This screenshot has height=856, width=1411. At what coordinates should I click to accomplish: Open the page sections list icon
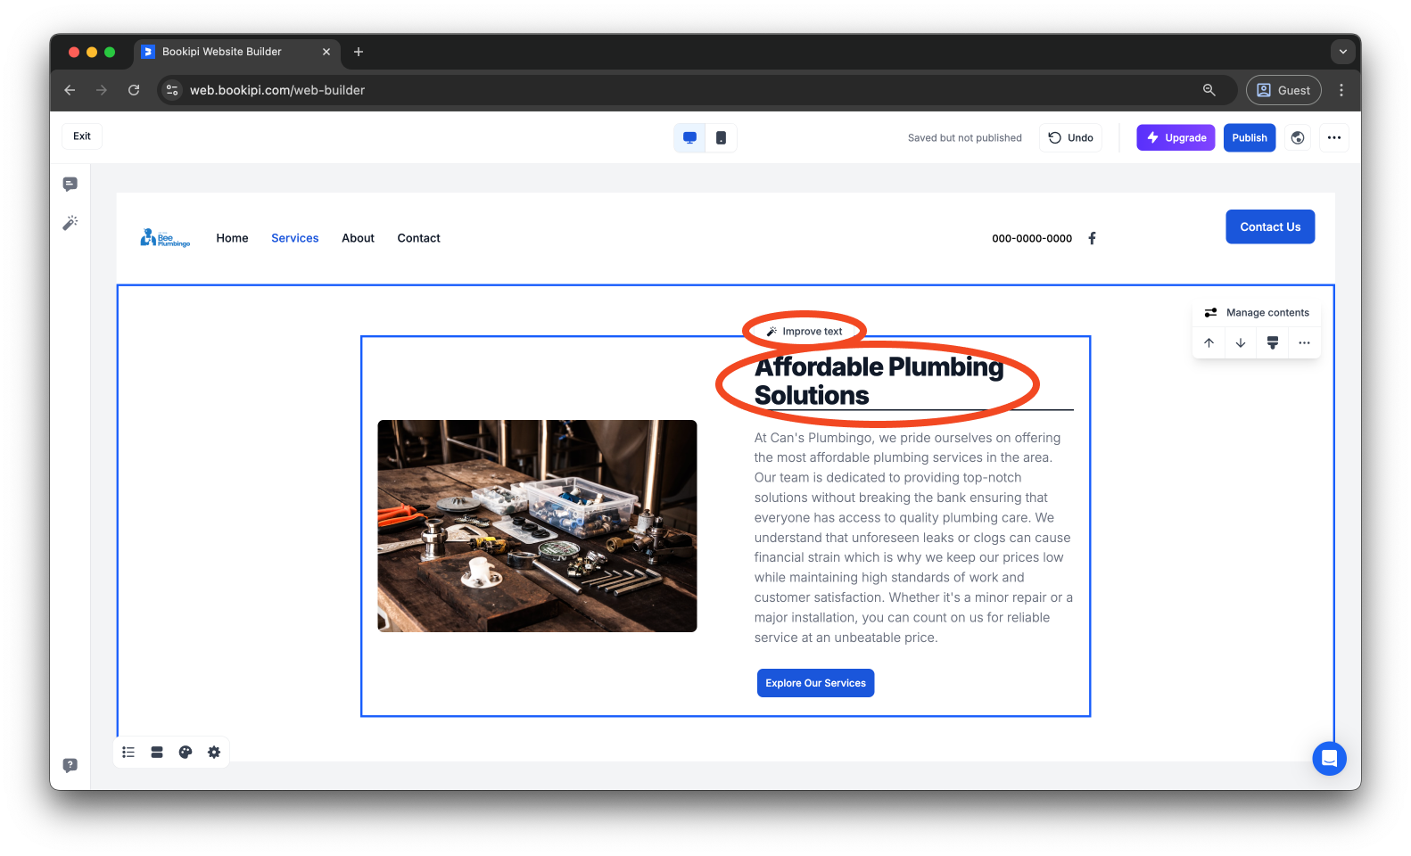[x=128, y=753]
